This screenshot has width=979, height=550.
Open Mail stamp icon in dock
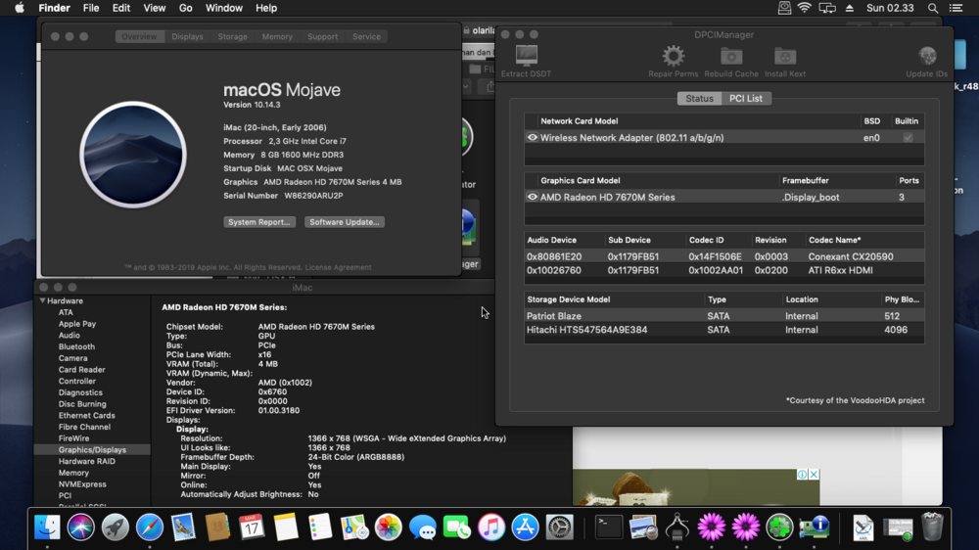click(x=184, y=527)
